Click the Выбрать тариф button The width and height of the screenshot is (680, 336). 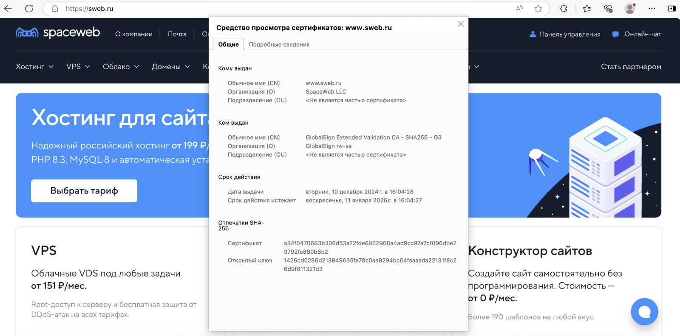(x=84, y=191)
